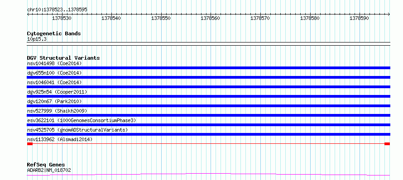Select nsv4525705 gnomADStructuralVariants label
403x180 pixels.
pyautogui.click(x=77, y=130)
